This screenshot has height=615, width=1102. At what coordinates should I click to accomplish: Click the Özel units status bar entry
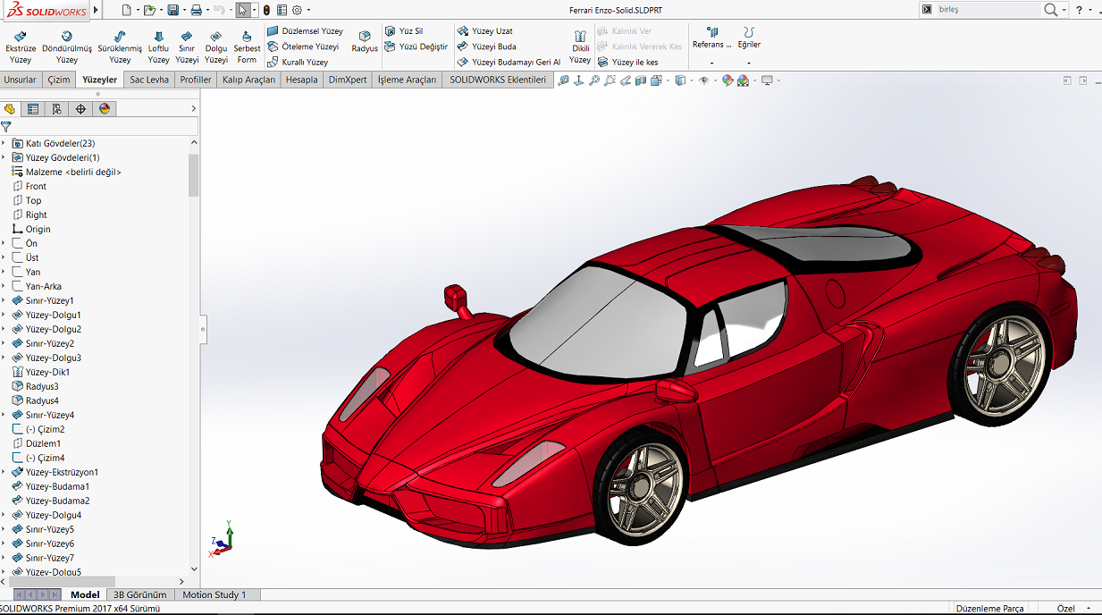(1066, 609)
